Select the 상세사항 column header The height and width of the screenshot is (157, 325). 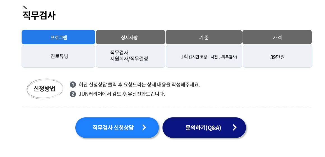131,37
